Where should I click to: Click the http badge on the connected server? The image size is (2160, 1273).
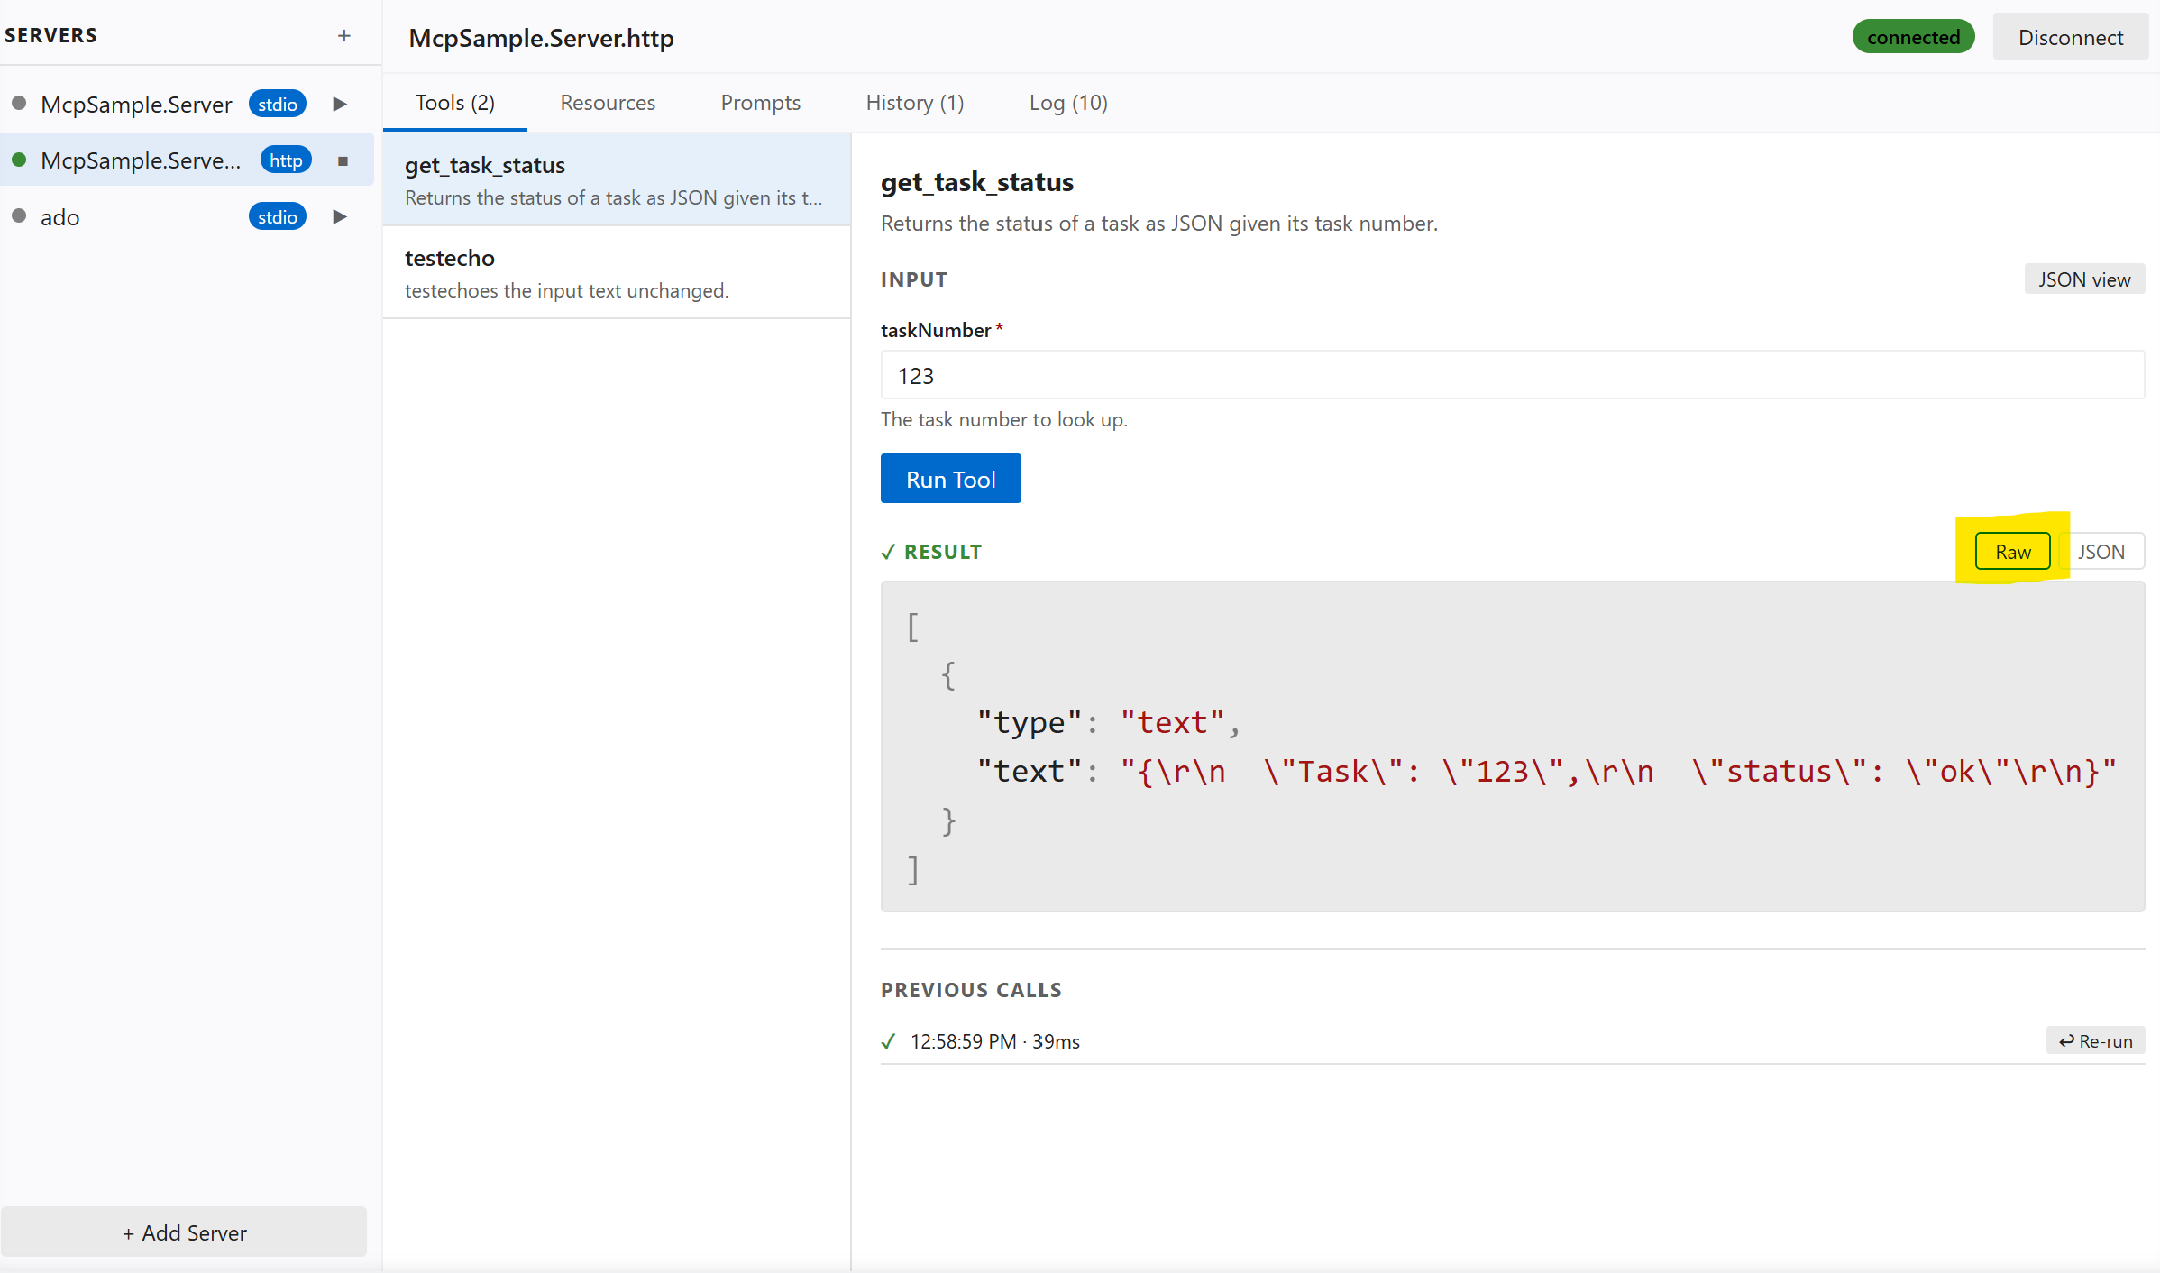point(286,160)
